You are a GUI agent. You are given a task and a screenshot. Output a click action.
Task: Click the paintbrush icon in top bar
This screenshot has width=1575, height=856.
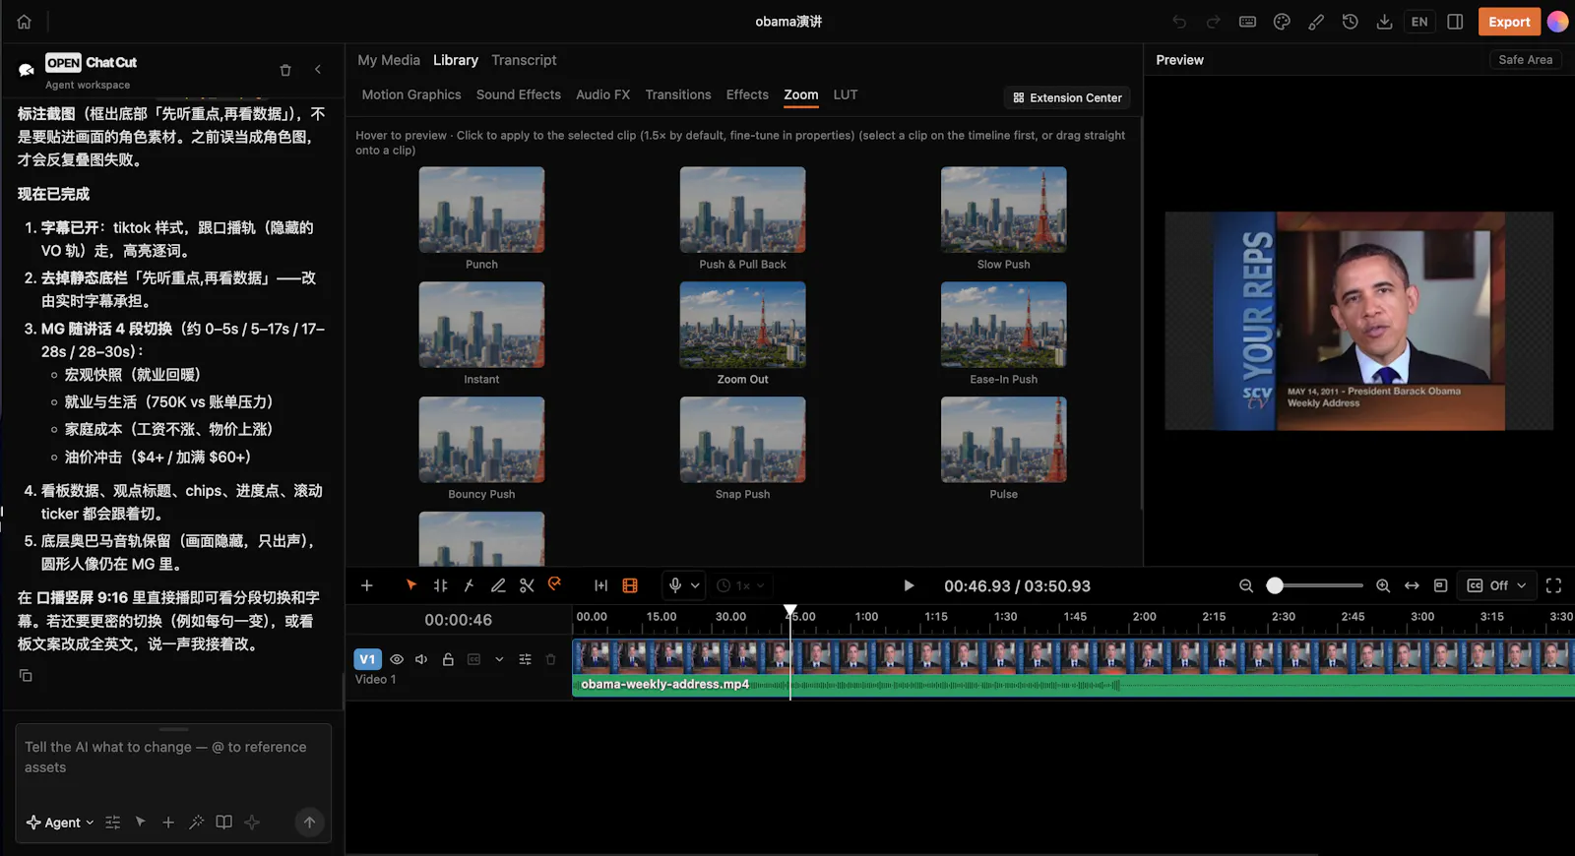tap(1316, 22)
